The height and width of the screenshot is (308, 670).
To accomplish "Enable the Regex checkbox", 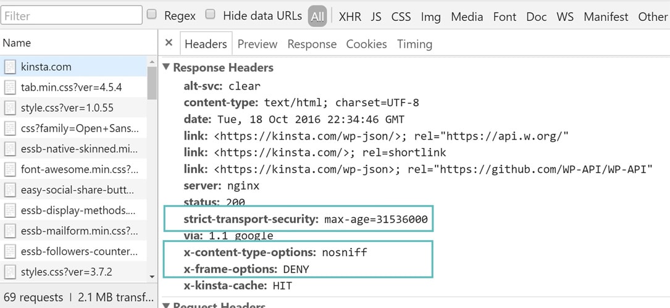I will click(151, 15).
